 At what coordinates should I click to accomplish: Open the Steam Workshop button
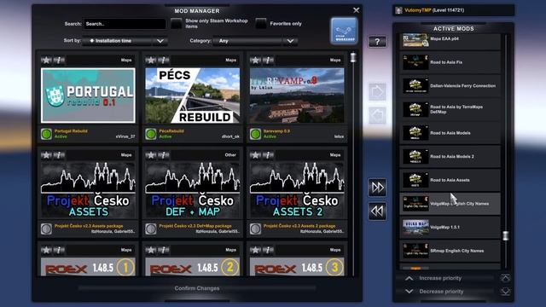344,32
